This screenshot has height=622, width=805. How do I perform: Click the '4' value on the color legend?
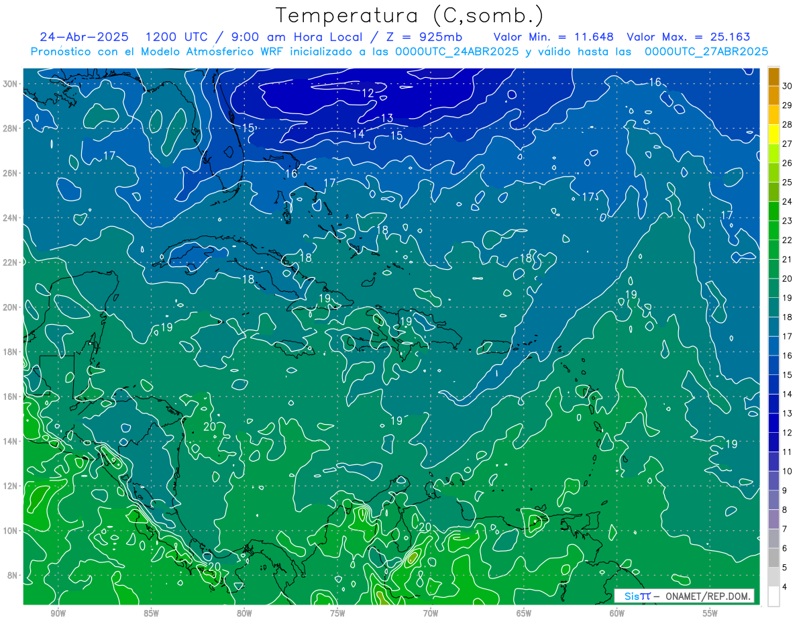click(786, 587)
